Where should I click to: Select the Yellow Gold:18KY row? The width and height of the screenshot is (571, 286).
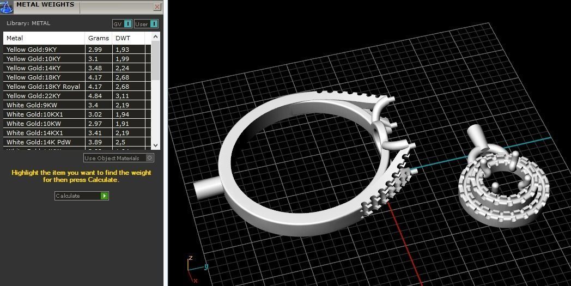[x=77, y=77]
